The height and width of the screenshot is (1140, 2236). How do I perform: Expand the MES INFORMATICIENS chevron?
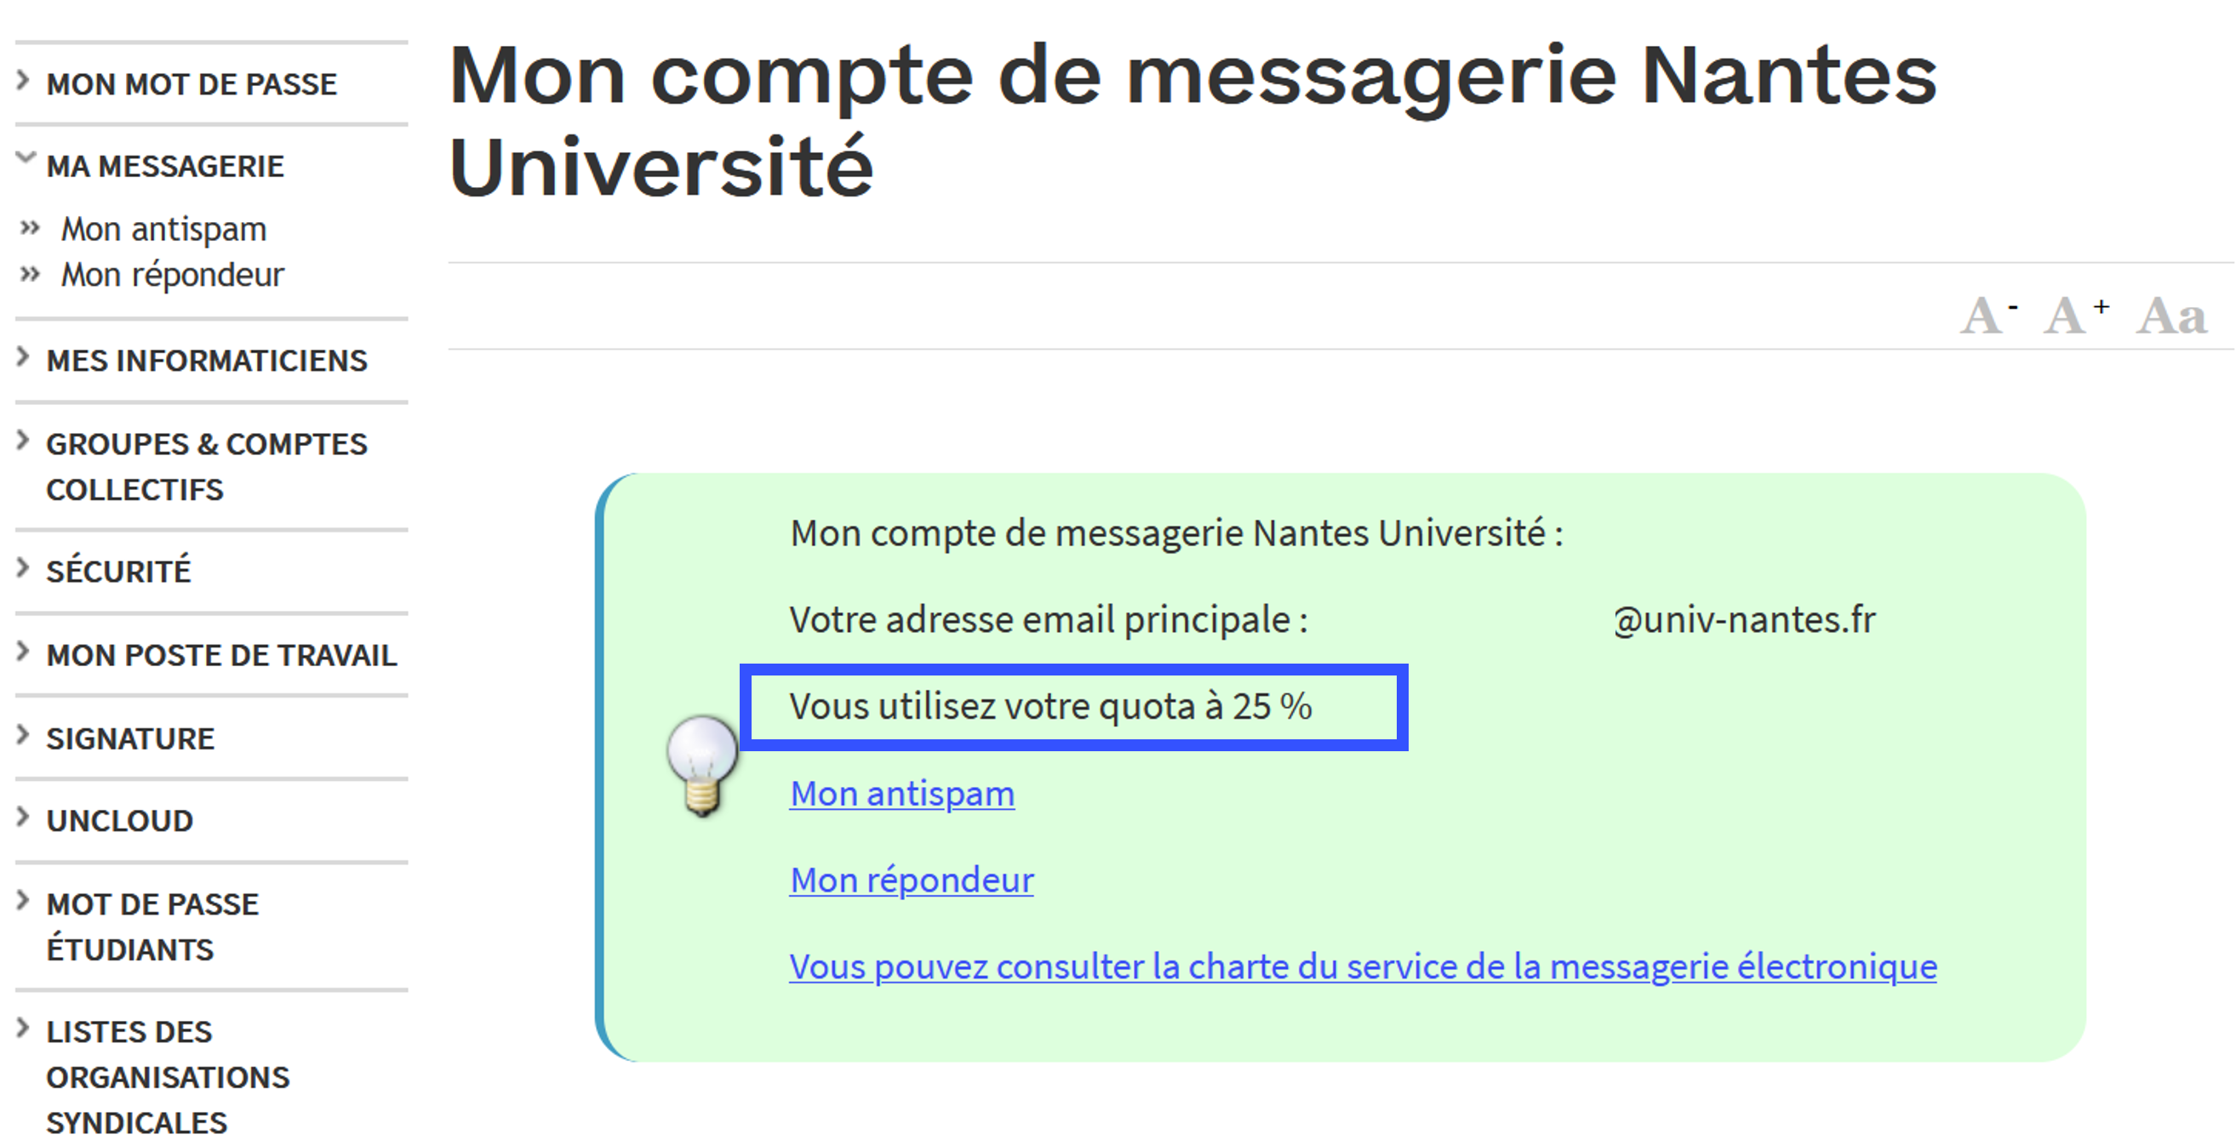point(24,357)
